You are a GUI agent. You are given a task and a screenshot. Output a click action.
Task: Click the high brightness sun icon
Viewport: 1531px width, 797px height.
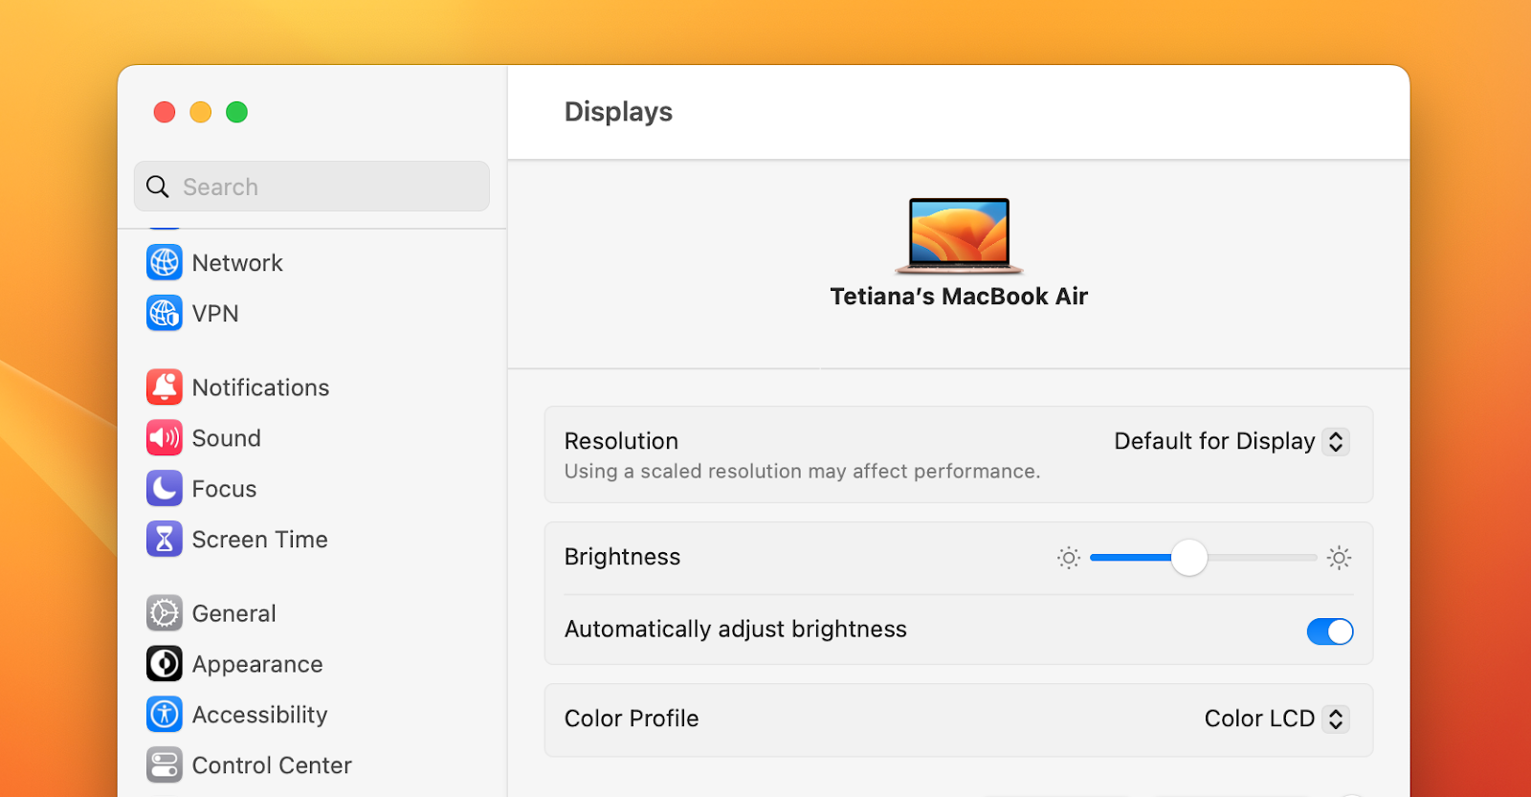pos(1339,558)
